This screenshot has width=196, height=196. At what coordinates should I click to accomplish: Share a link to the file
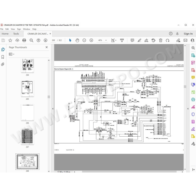click(178, 40)
